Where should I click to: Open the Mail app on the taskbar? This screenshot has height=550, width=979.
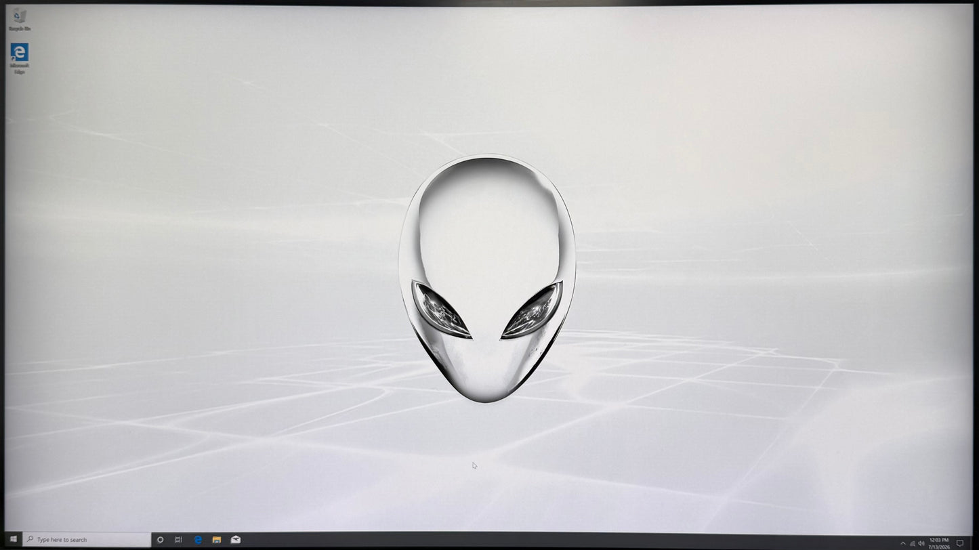pyautogui.click(x=236, y=539)
